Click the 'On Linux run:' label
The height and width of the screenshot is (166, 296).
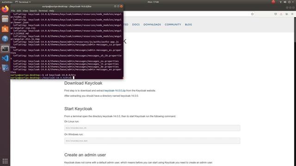click(x=72, y=122)
